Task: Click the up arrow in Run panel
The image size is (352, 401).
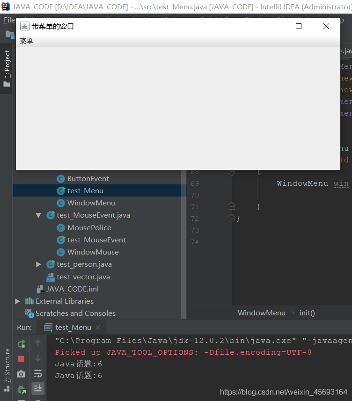Action: (x=38, y=343)
